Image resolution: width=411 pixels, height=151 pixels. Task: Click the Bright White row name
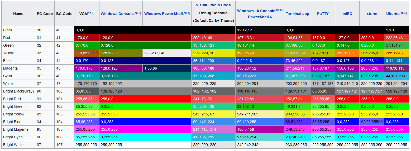[x=18, y=145]
